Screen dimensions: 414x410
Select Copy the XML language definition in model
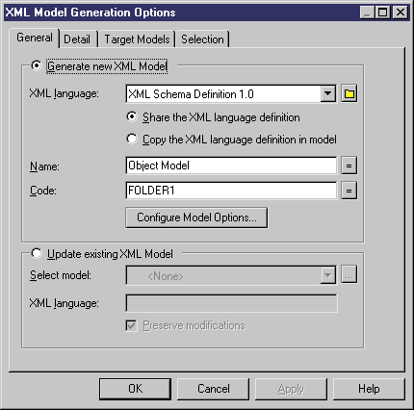pyautogui.click(x=132, y=139)
